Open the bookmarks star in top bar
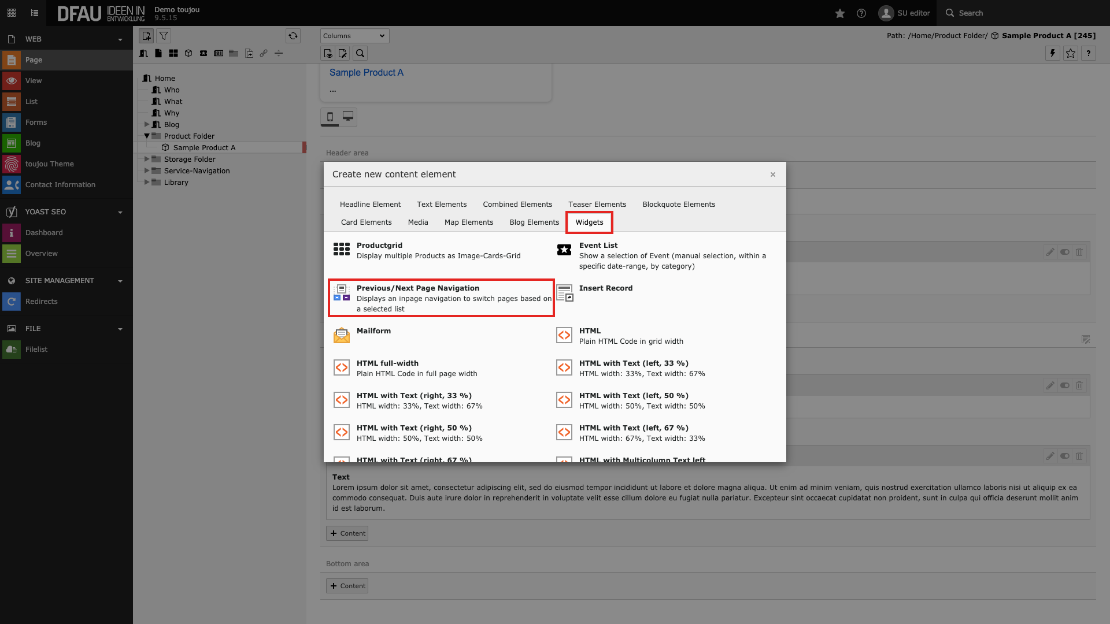 click(840, 13)
